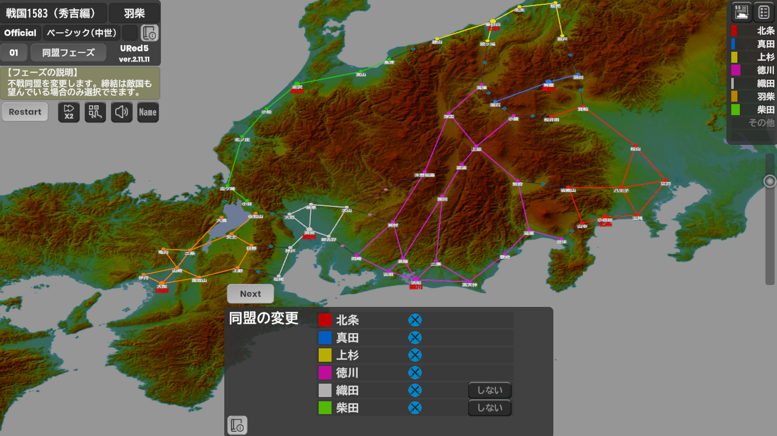The image size is (777, 436).
Task: Open the income report icon at top right
Action: tap(742, 12)
